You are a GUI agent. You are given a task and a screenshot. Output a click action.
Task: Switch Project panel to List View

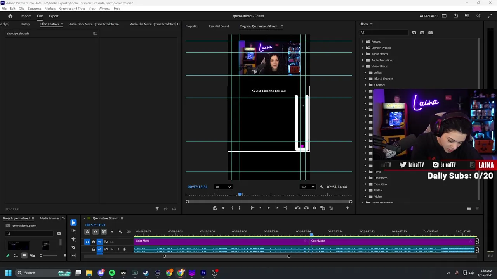[16, 255]
